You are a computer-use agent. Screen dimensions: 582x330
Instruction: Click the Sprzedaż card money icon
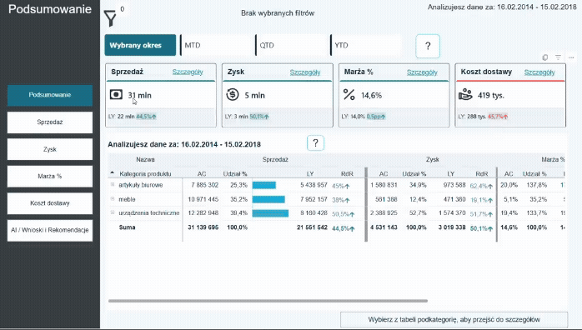116,94
